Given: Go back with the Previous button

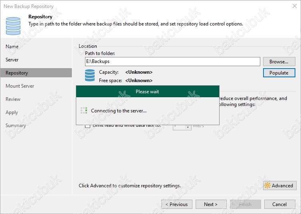Looking at the screenshot, I should 176,204.
